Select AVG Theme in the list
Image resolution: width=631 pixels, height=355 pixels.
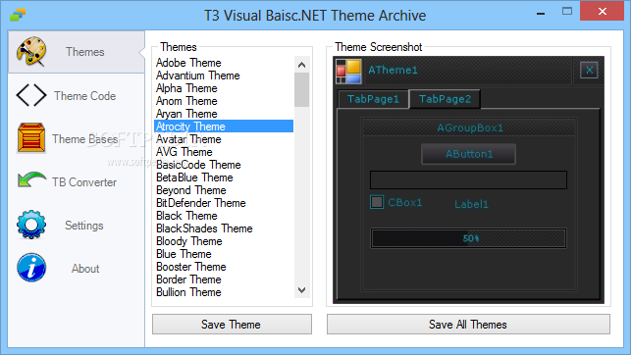point(224,152)
